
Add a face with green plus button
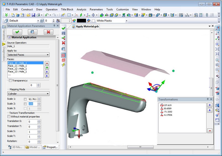(x=47, y=67)
